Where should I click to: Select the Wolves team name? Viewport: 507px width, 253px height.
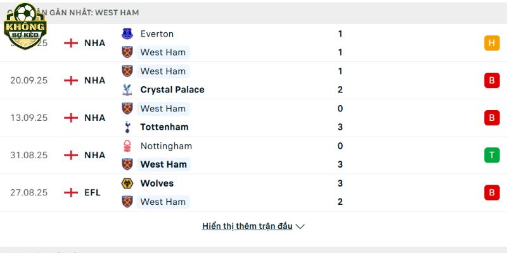[157, 183]
